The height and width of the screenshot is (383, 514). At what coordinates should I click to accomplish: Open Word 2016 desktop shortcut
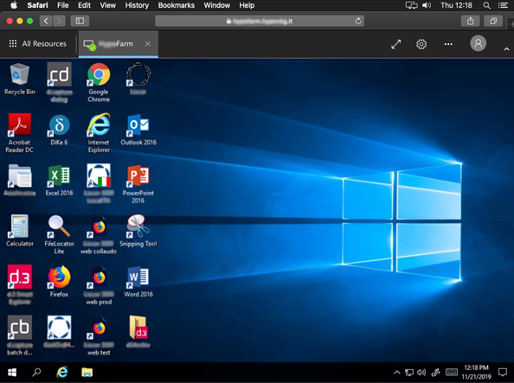click(x=138, y=282)
